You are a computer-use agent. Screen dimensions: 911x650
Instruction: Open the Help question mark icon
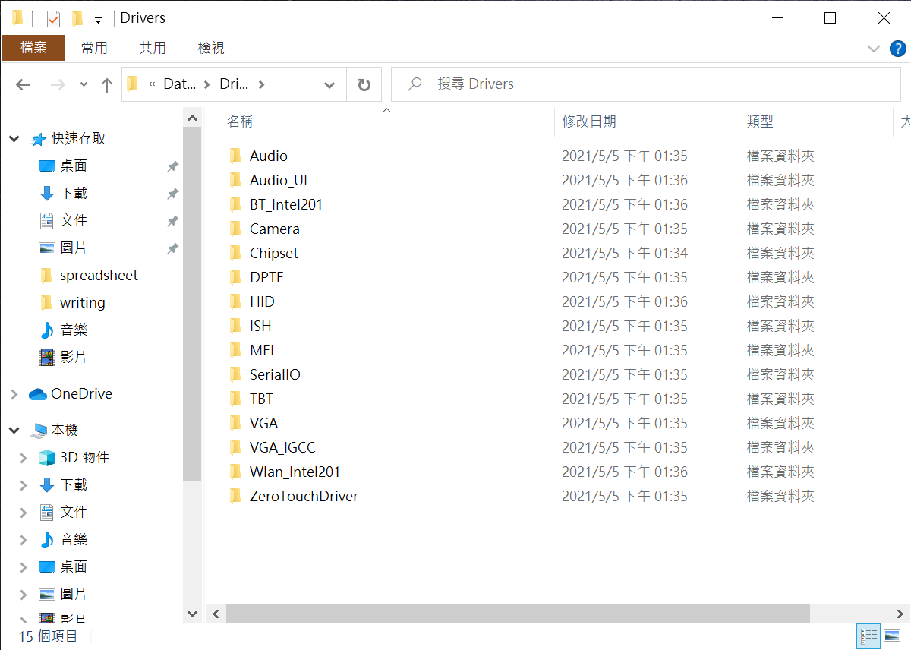[x=897, y=49]
